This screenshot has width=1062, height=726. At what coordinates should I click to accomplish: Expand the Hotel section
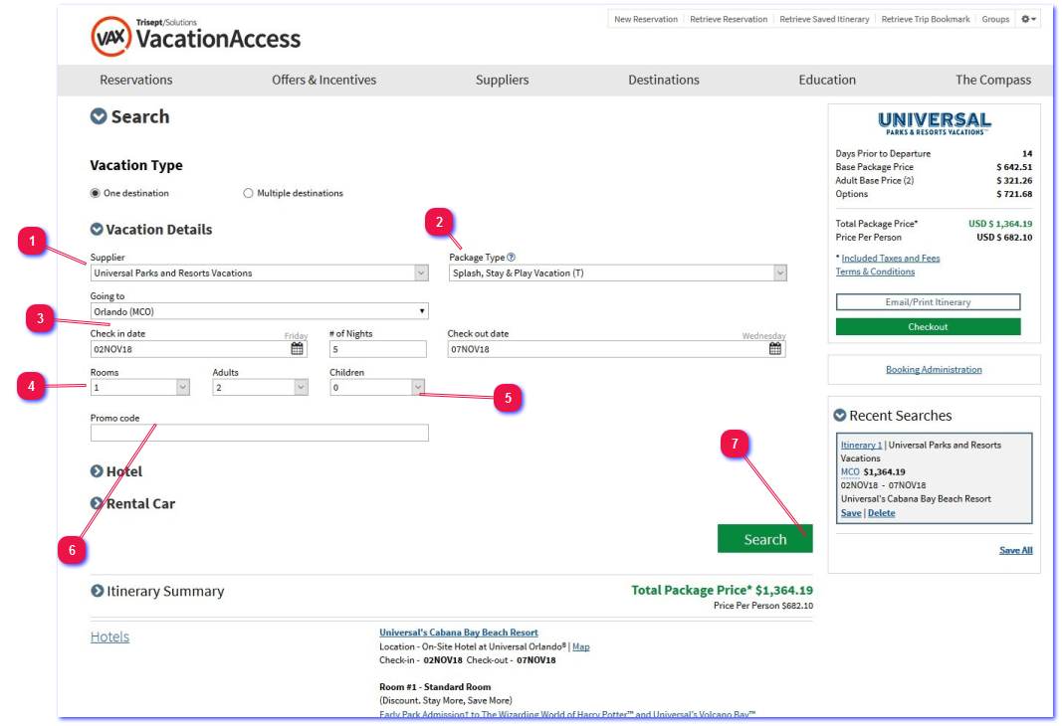pyautogui.click(x=97, y=471)
